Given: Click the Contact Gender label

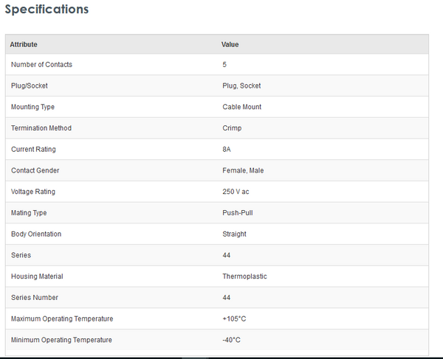Looking at the screenshot, I should tap(35, 170).
